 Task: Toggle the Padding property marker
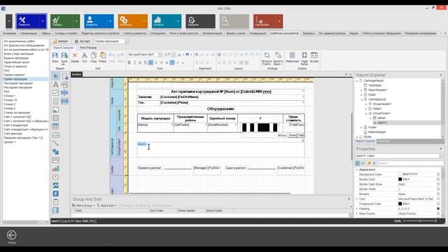tap(438, 209)
